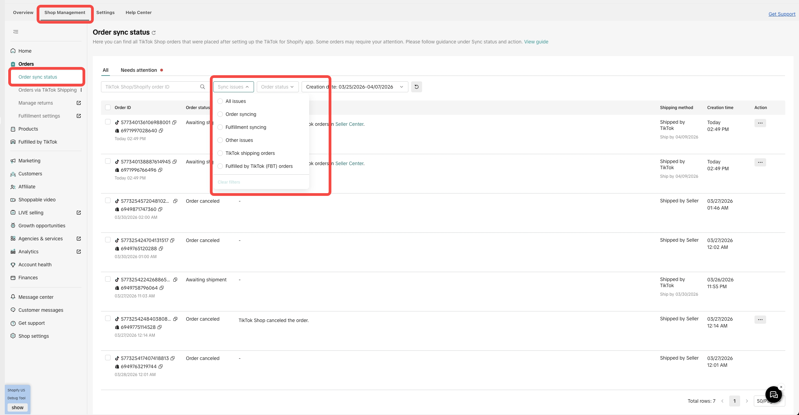
Task: Copy Shopify order ID 6949765120288
Action: (x=161, y=249)
